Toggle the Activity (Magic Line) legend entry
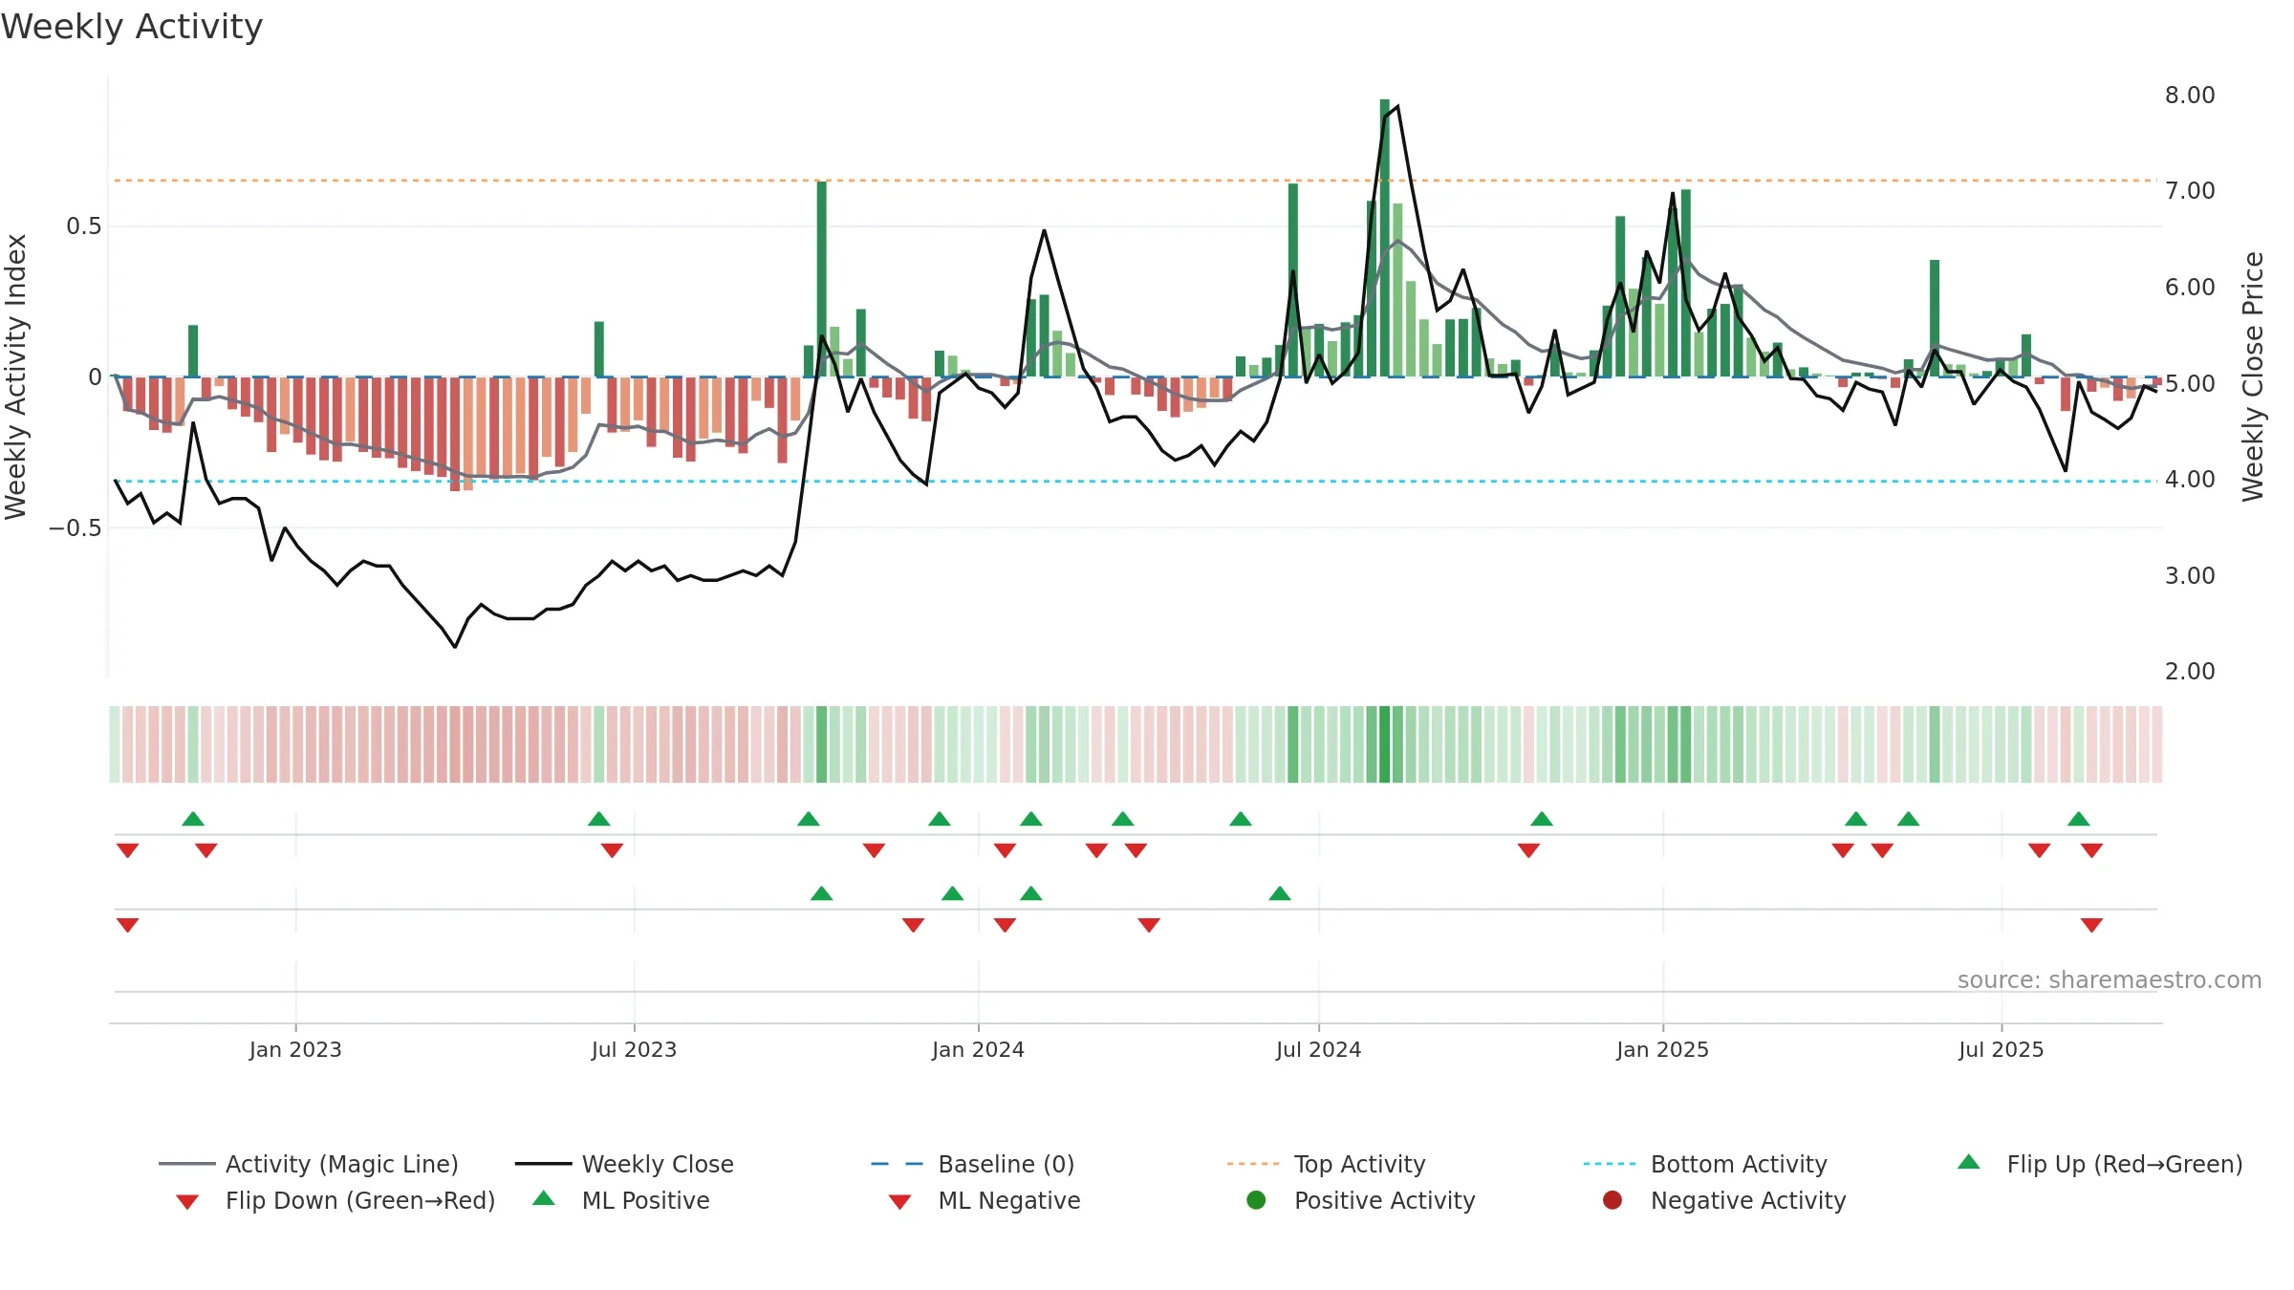The width and height of the screenshot is (2294, 1290). tap(309, 1164)
